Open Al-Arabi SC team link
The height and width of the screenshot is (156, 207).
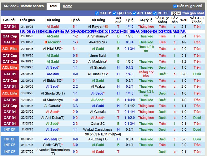coord(98,42)
